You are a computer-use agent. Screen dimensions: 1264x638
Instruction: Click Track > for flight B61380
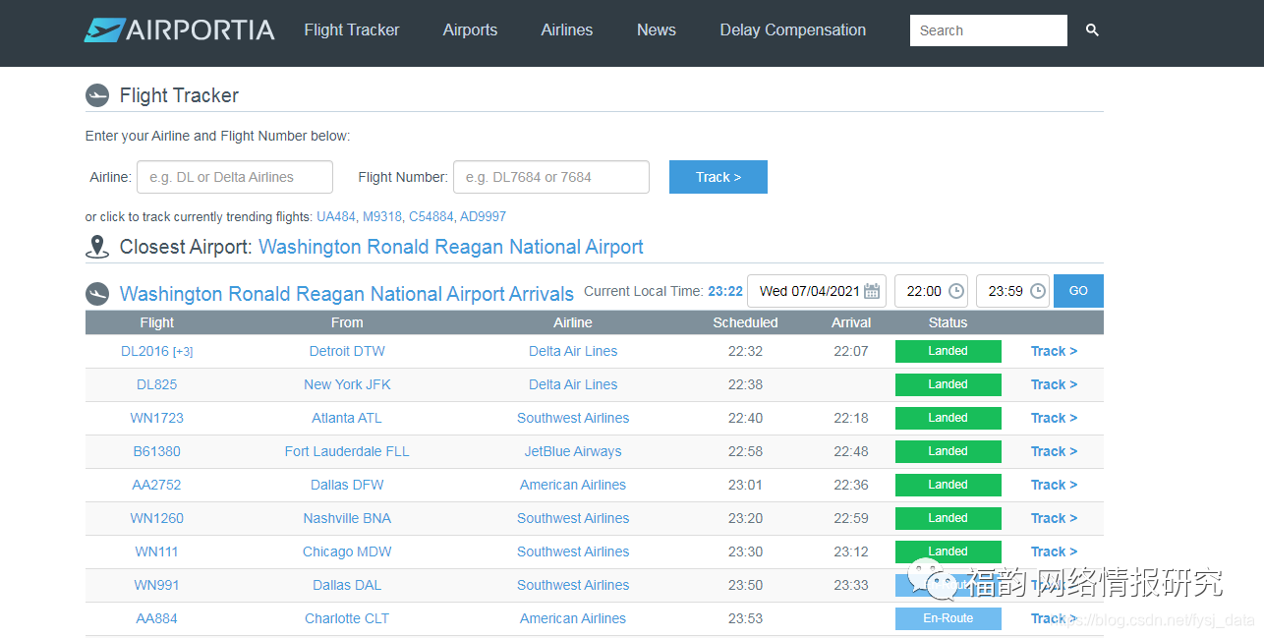(1054, 451)
